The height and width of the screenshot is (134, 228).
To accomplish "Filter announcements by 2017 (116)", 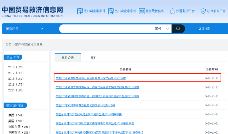I will (x=16, y=73).
